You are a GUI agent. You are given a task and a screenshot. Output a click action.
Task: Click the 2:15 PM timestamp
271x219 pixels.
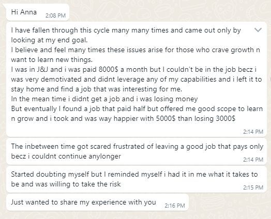[x=253, y=187]
